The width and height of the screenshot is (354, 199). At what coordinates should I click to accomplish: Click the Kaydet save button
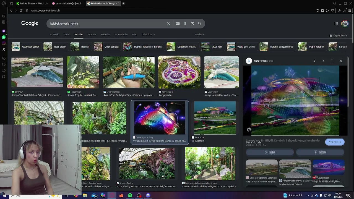coord(320,152)
